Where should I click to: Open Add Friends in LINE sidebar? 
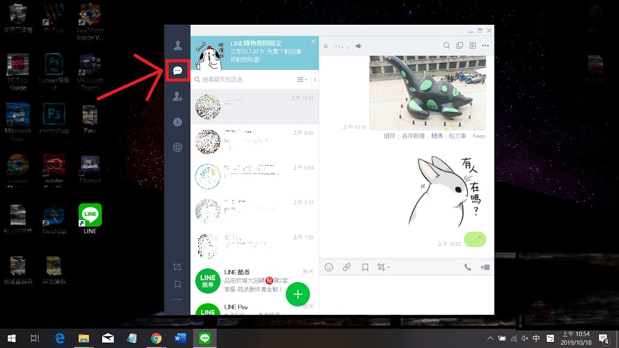pos(178,96)
